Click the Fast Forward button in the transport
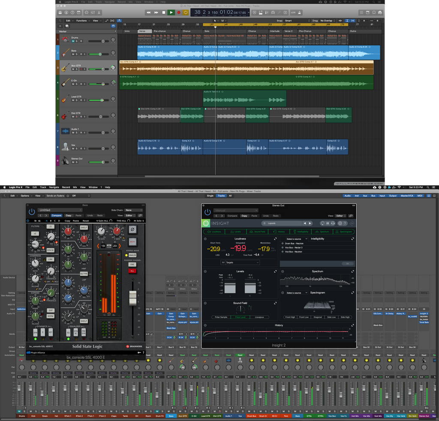Screen dimensions: 439x421 pos(156,12)
